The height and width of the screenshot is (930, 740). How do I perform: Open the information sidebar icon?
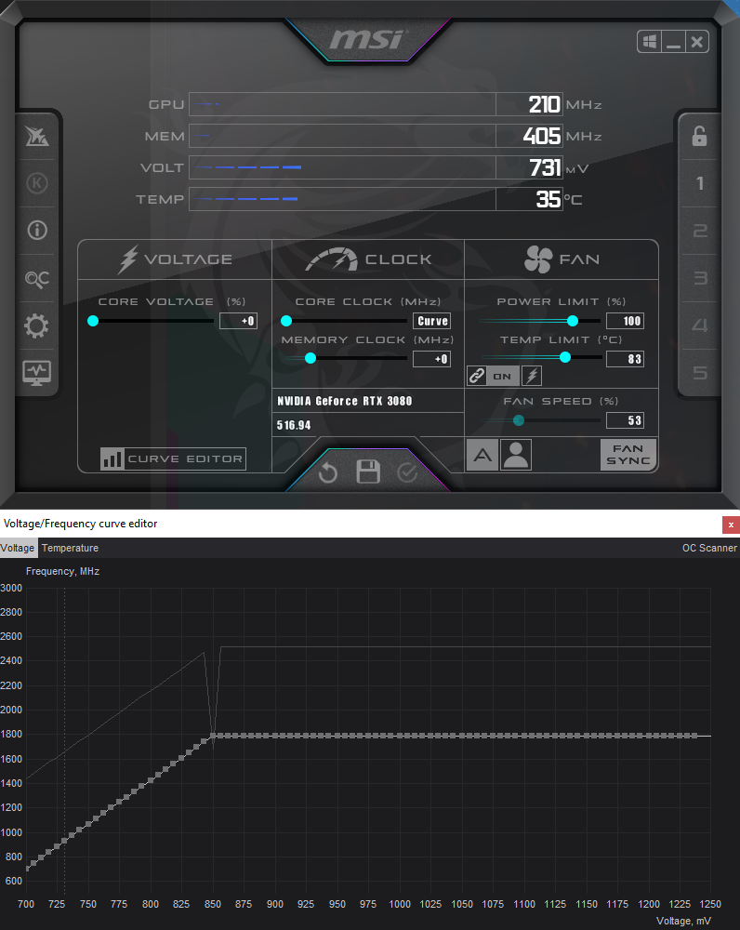pyautogui.click(x=37, y=230)
